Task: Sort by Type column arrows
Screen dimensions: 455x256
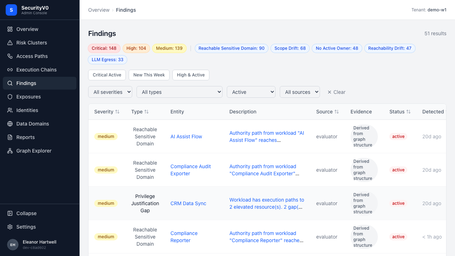Action: coord(146,112)
